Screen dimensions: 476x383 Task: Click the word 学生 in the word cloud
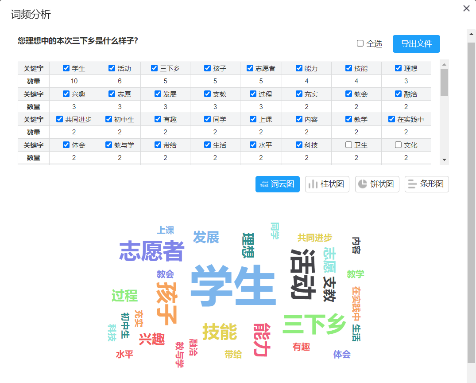pyautogui.click(x=233, y=286)
